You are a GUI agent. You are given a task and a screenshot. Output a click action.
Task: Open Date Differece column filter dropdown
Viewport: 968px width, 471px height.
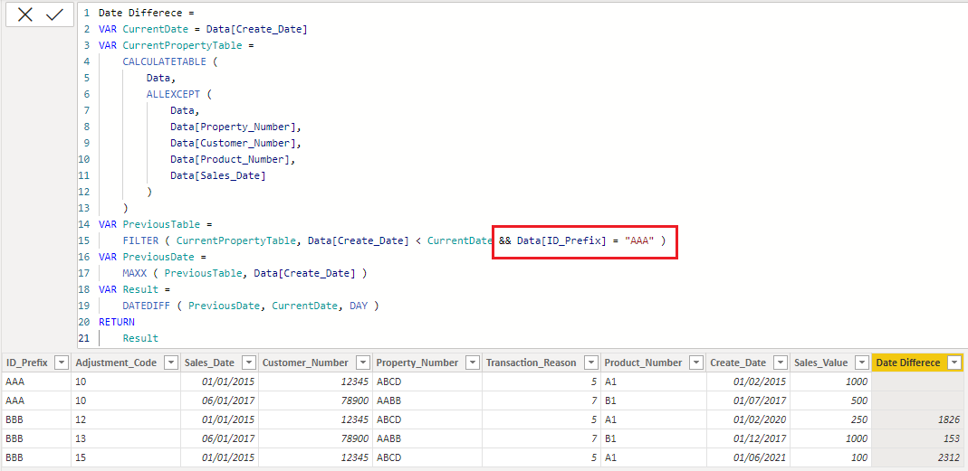(x=955, y=363)
